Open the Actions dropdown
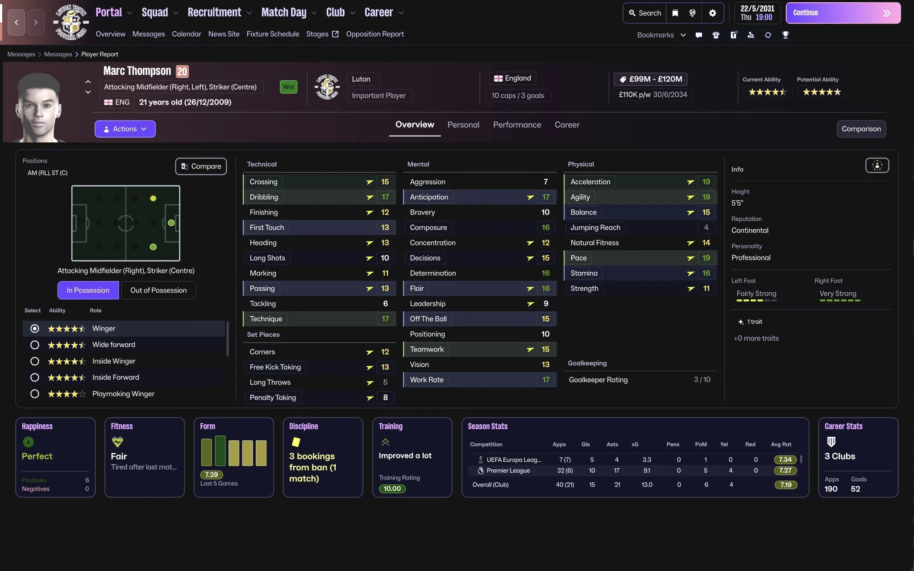Image resolution: width=914 pixels, height=571 pixels. coord(125,129)
